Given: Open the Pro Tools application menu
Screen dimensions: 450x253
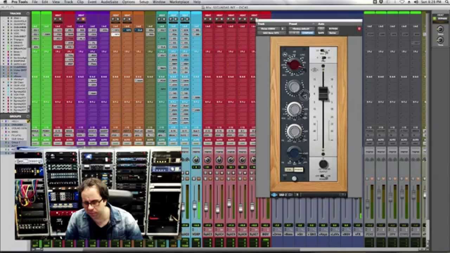Looking at the screenshot, I should [x=19, y=2].
